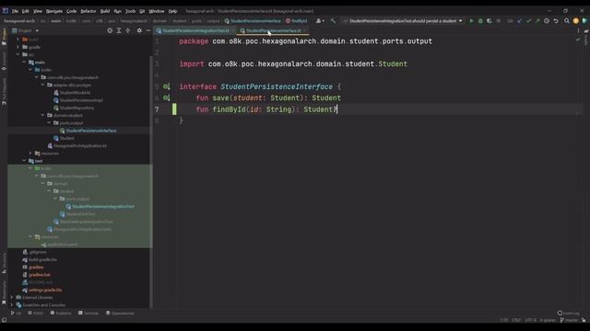
Task: Run with coverage icon
Action: pyautogui.click(x=490, y=21)
